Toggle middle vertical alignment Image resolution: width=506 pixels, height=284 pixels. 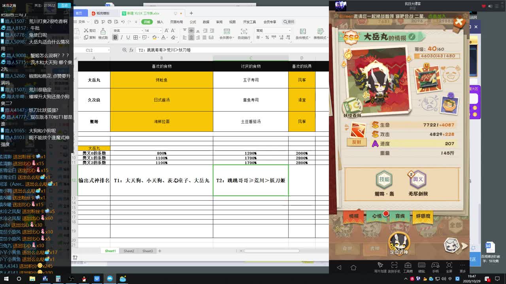(x=191, y=30)
